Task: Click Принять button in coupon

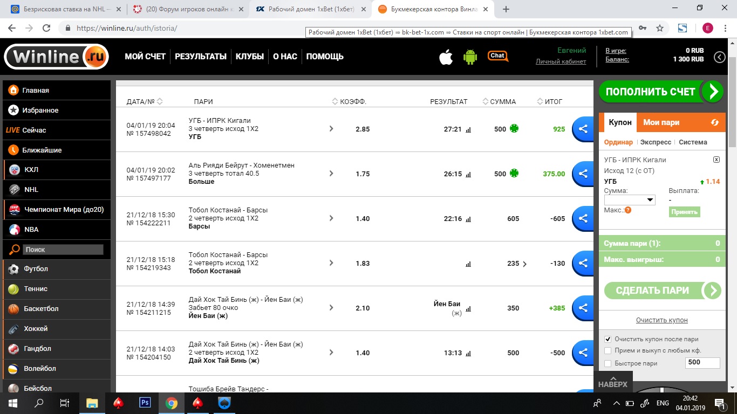Action: point(684,212)
